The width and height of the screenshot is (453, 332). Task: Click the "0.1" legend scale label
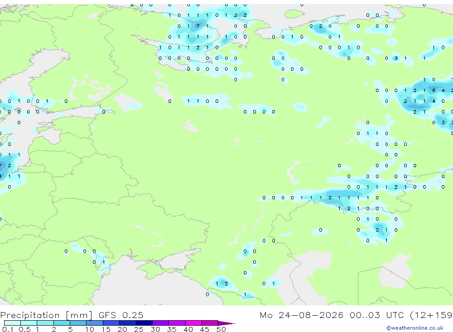tap(8, 329)
